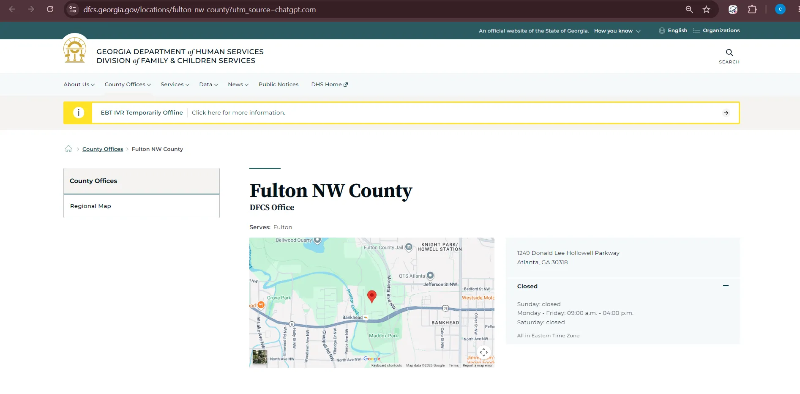Open Click here for more information link
This screenshot has width=800, height=394.
coord(238,112)
